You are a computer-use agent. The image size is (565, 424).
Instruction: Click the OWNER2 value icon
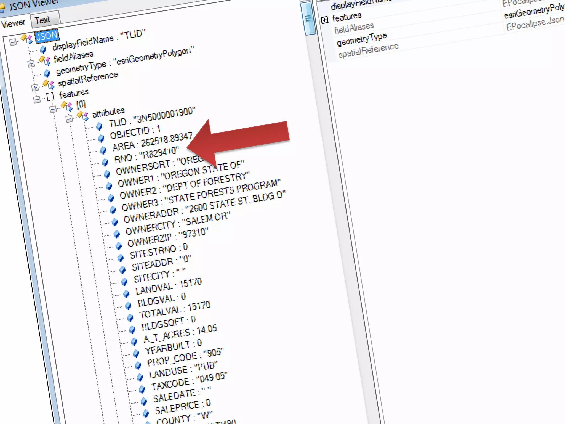(x=111, y=198)
